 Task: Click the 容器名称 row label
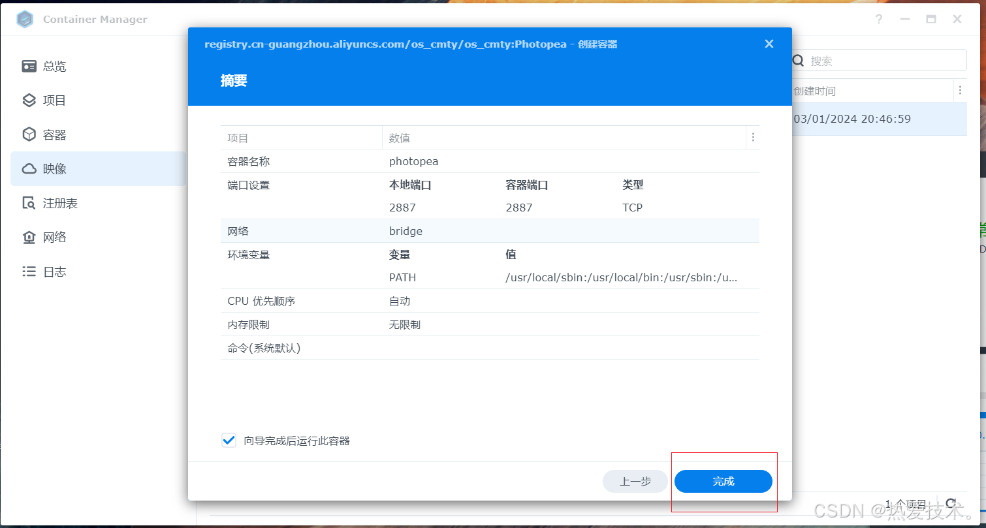click(x=249, y=161)
